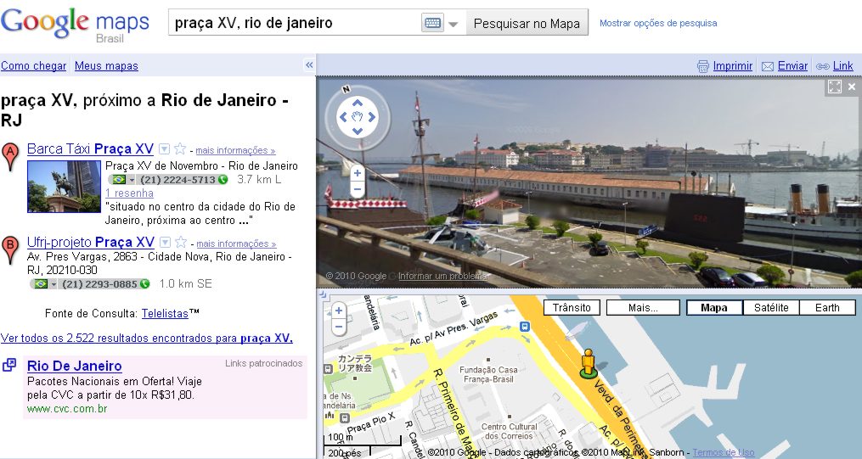Screen dimensions: 862x459
Task: Click the chain Link icon
Action: coord(822,66)
